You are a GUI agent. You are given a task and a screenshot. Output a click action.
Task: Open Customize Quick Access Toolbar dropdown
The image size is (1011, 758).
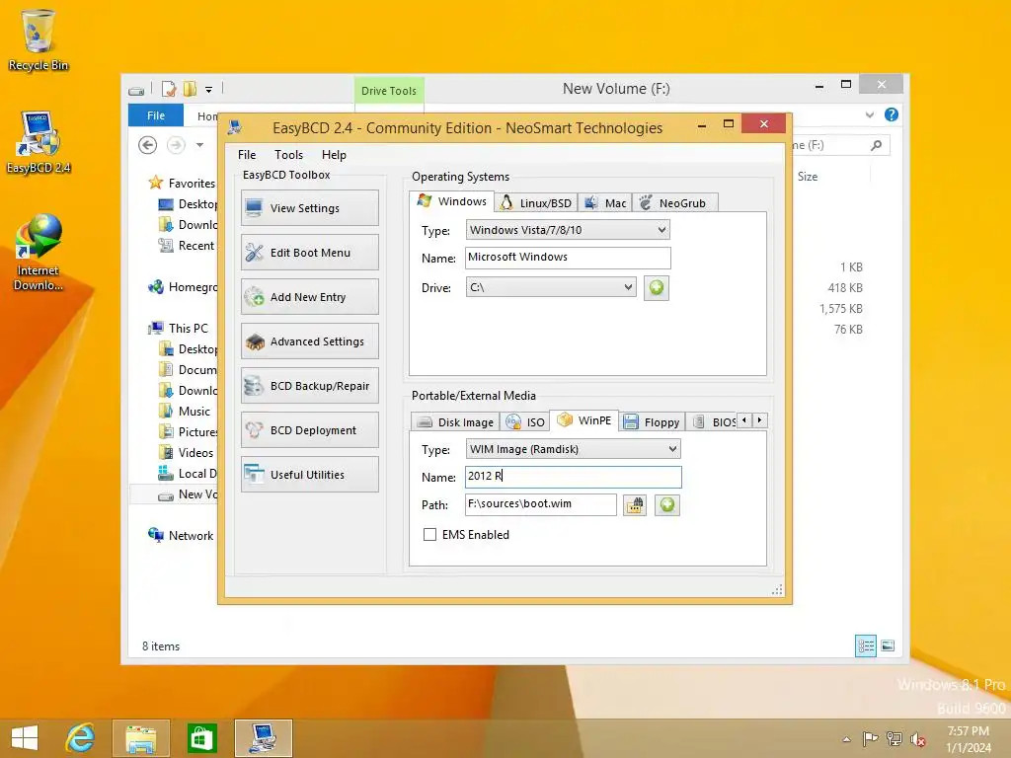(x=209, y=90)
